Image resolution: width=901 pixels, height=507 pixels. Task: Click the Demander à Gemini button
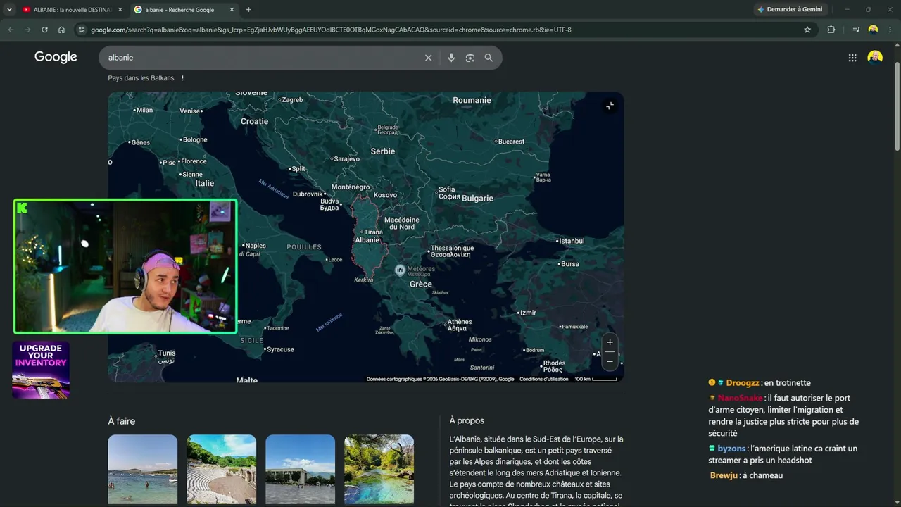790,10
